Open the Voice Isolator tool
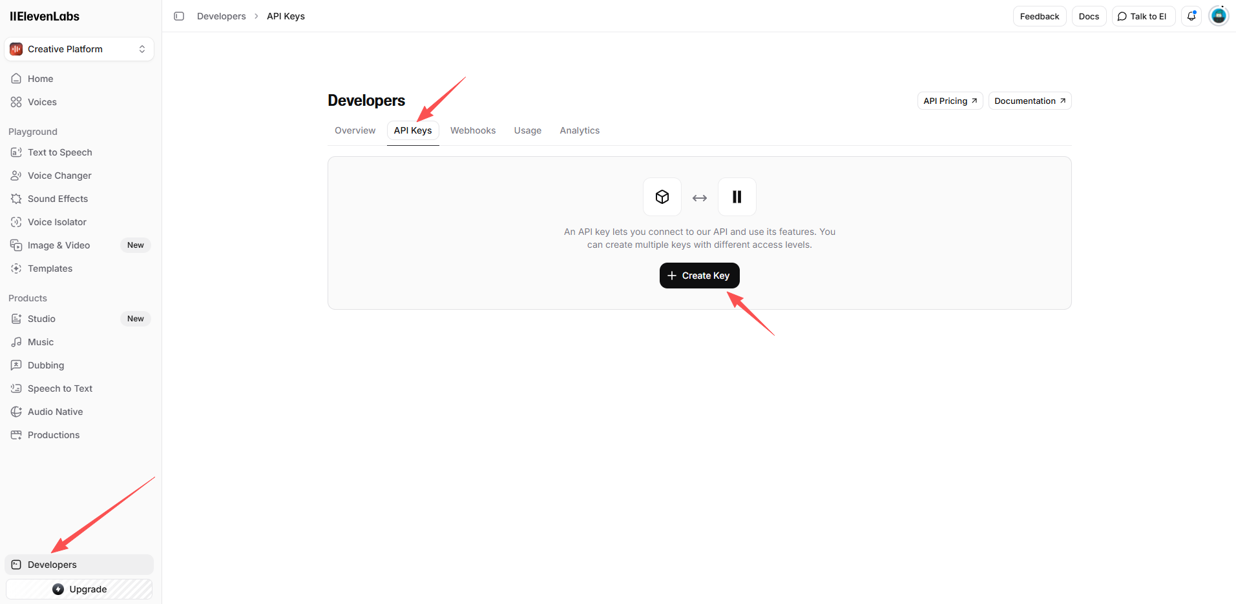Screen dimensions: 1236x604 [57, 222]
